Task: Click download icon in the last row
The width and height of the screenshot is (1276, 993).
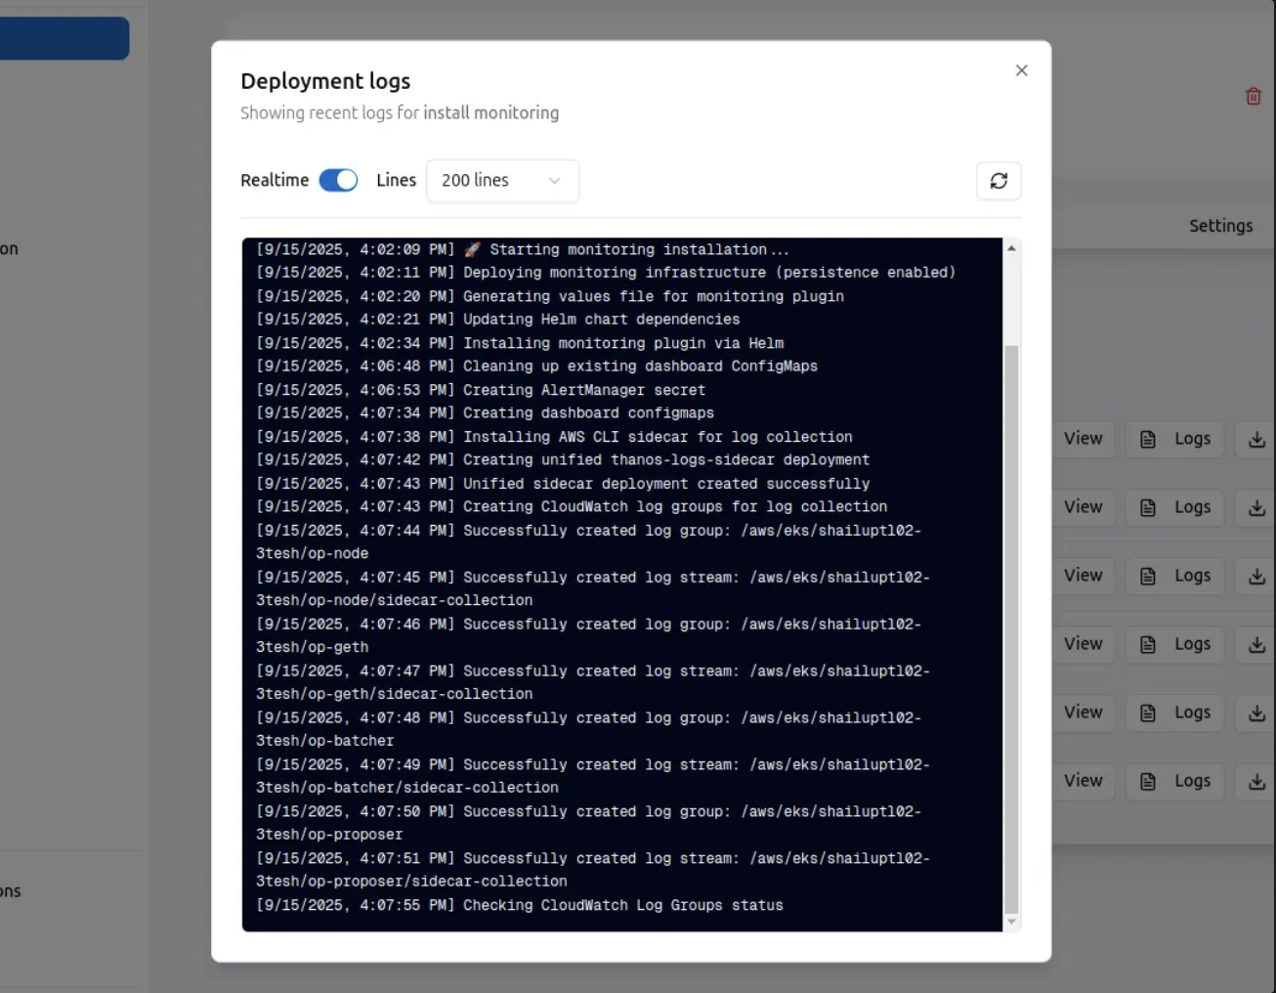Action: pos(1256,782)
